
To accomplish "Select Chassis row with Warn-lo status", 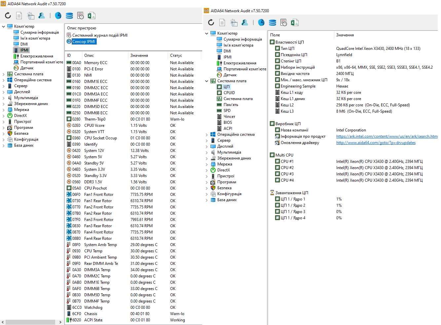I will (133, 314).
